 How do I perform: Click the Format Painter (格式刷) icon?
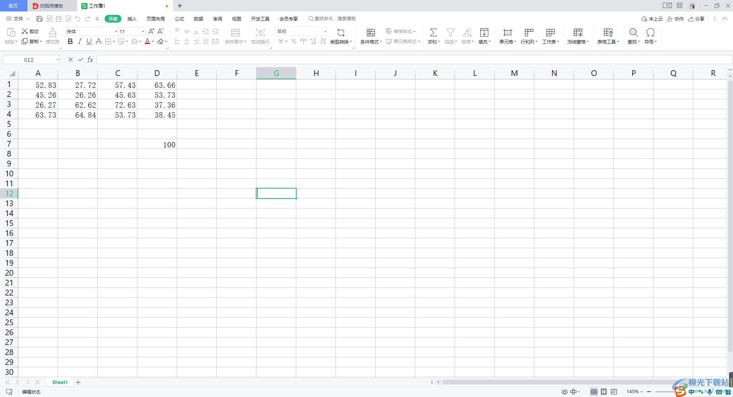[53, 33]
